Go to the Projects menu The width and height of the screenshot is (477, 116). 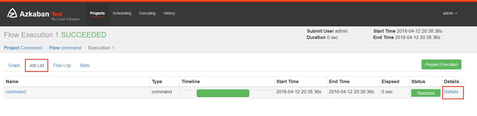click(97, 13)
